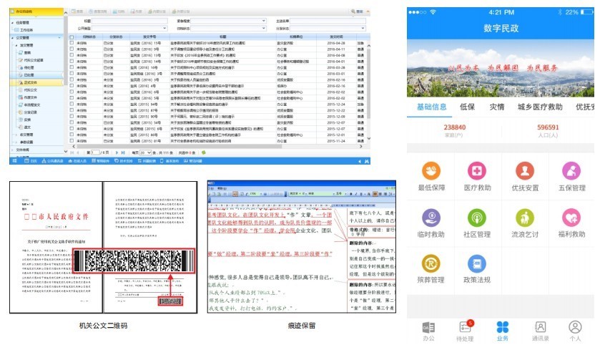The image size is (600, 345).
Task: Expand the 收文管理 tree node
Action: tap(16, 135)
